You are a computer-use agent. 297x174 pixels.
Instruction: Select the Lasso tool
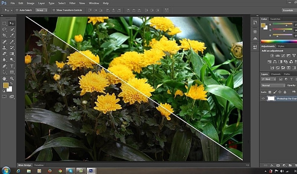point(4,29)
